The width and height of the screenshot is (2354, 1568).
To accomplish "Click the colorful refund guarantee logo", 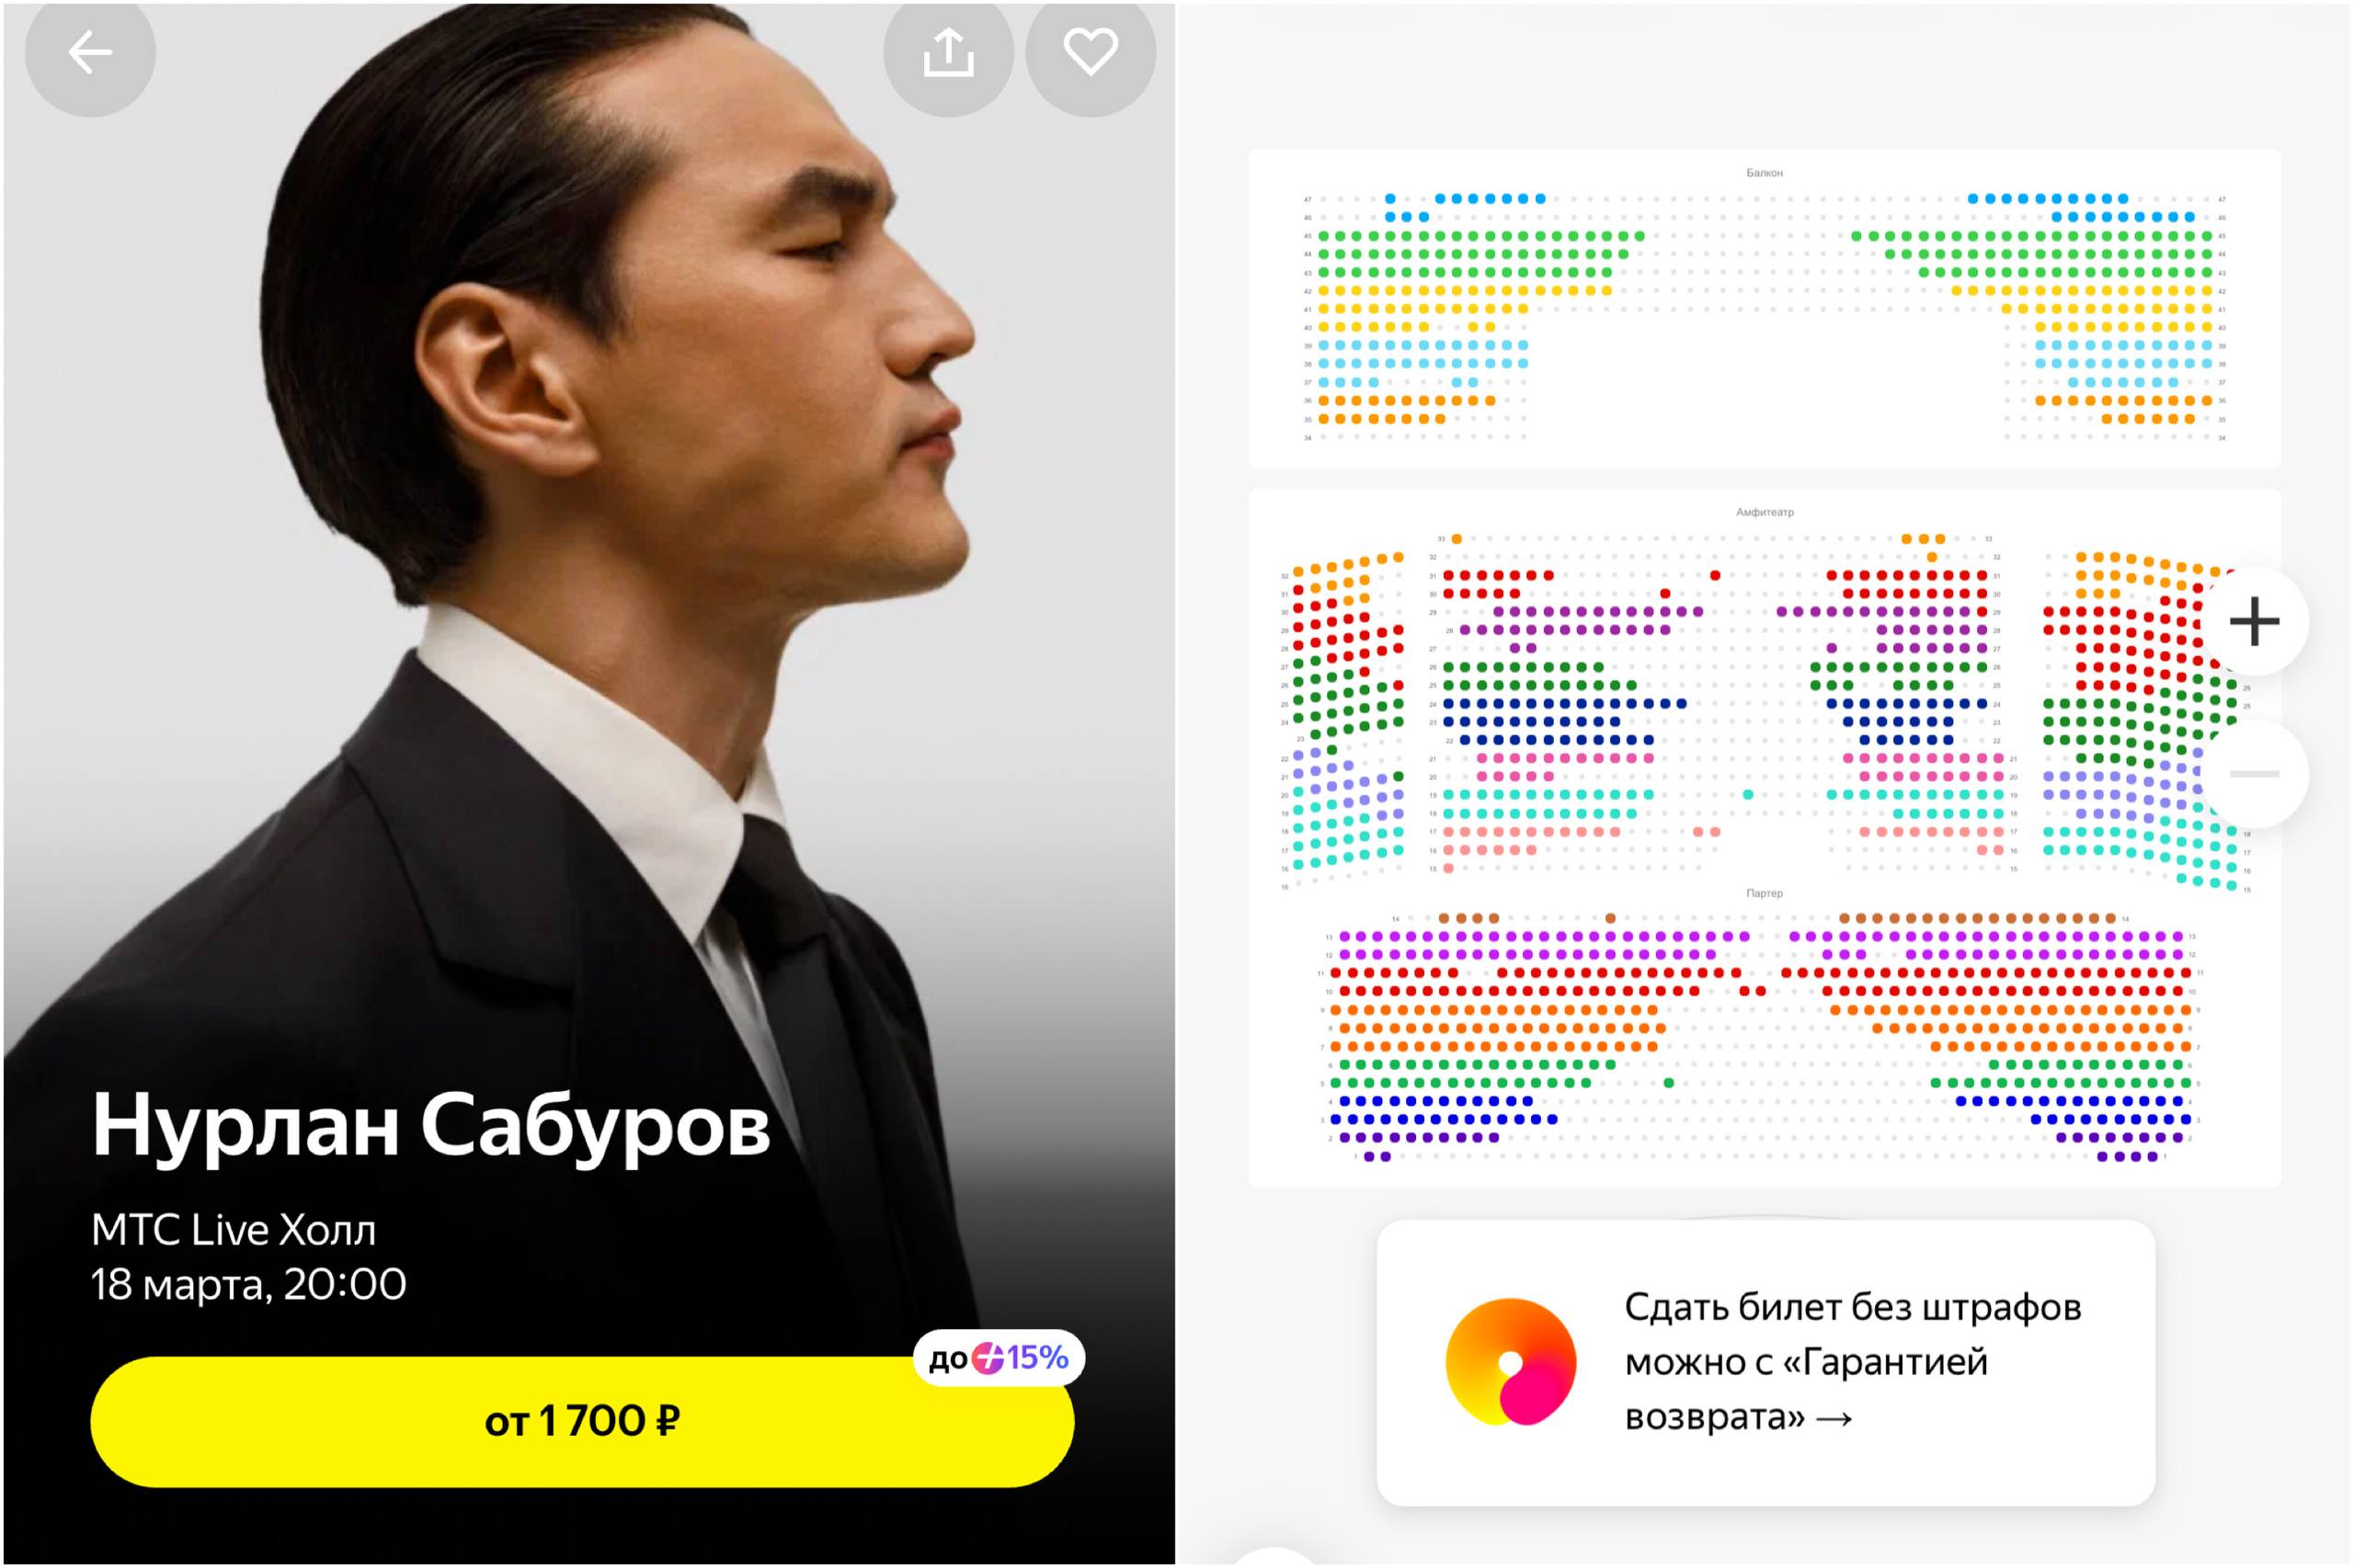I will (x=1511, y=1361).
